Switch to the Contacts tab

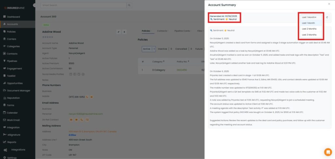click(162, 31)
